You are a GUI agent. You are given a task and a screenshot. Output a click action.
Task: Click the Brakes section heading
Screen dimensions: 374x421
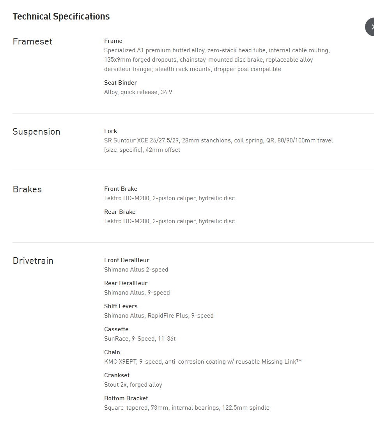point(27,189)
